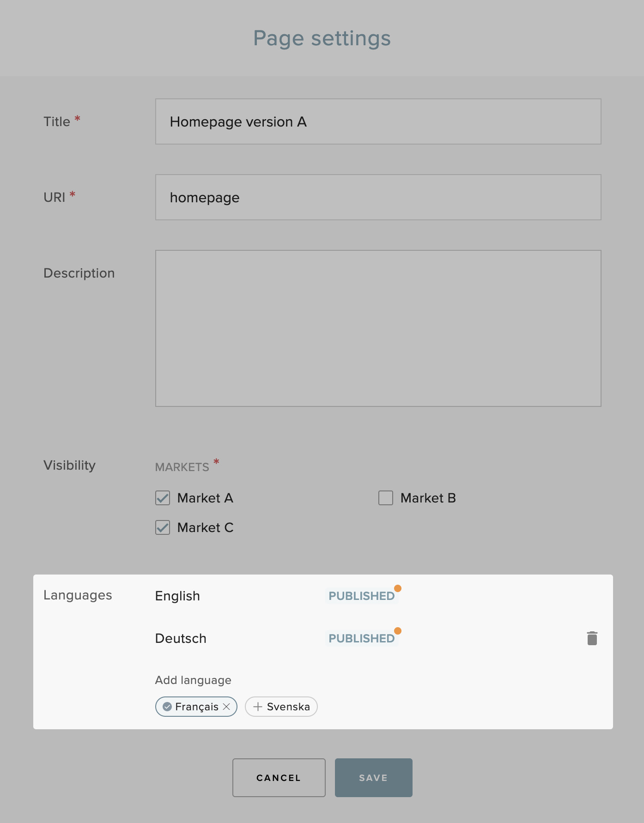Click the English PUBLISHED status badge
This screenshot has height=823, width=644.
pyautogui.click(x=362, y=596)
